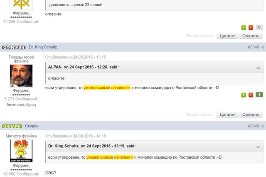Report post #3348 via "Пожаловаться"
This screenshot has height=177, width=266.
click(199, 115)
